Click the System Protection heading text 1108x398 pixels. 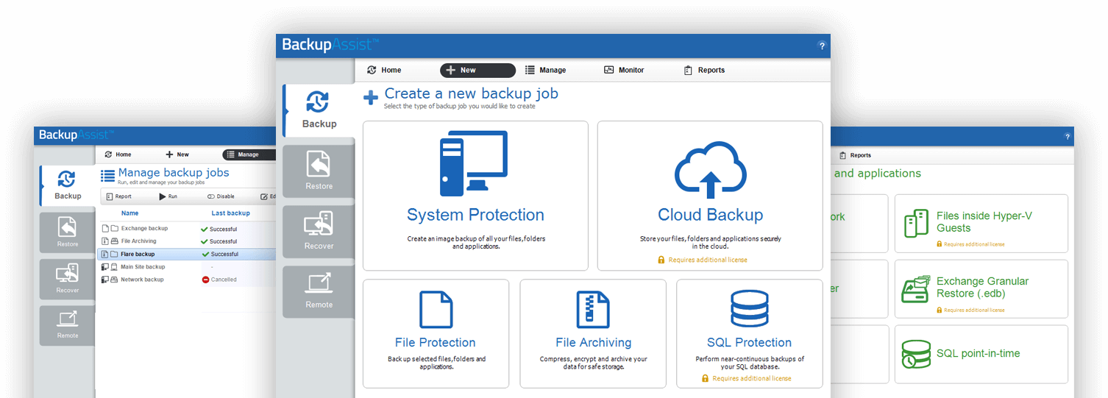click(x=475, y=215)
